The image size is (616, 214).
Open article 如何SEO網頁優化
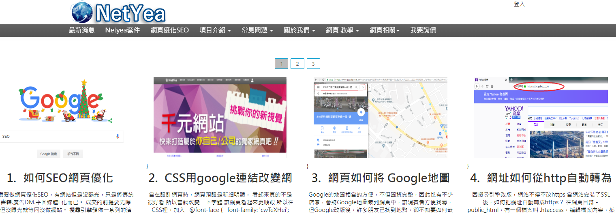(x=60, y=178)
